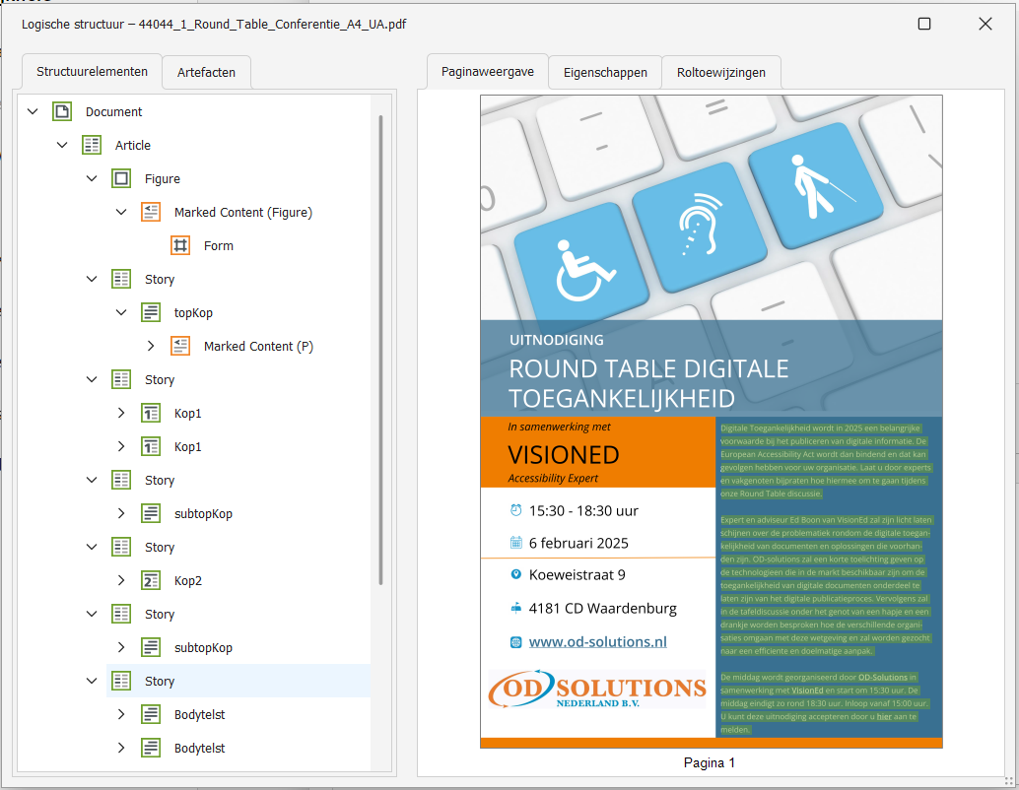The height and width of the screenshot is (790, 1019).
Task: Select the Paginaweergave tab
Action: pos(488,72)
